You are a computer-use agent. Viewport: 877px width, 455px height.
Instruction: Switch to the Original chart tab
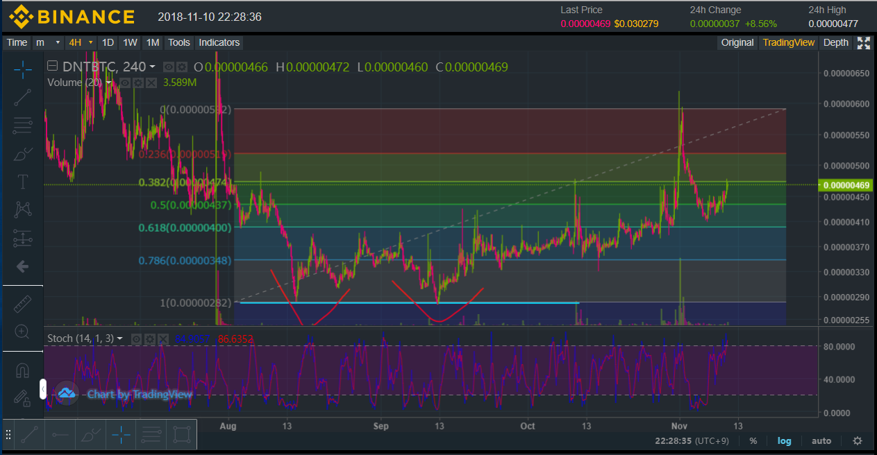tap(737, 42)
